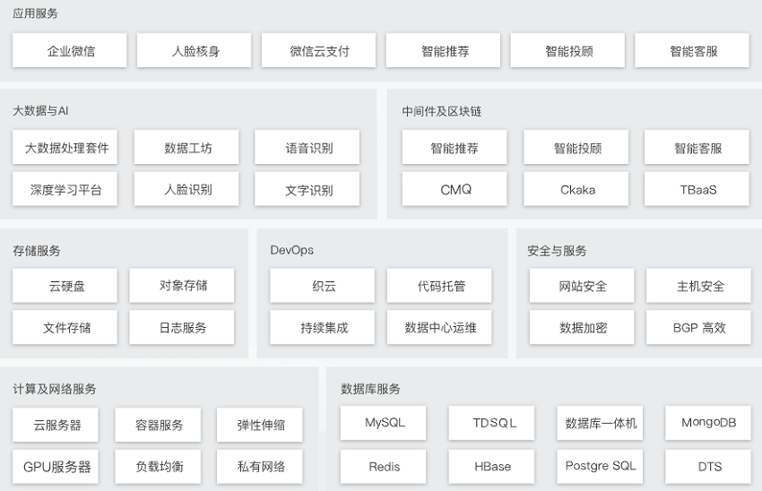The image size is (762, 491).
Task: Open the TBaaS card
Action: 697,189
